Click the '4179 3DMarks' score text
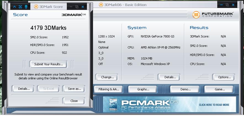This screenshot has width=244, height=116. coord(48,28)
